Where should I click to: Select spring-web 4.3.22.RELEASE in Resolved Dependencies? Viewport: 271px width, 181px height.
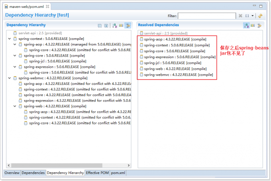coord(167,69)
